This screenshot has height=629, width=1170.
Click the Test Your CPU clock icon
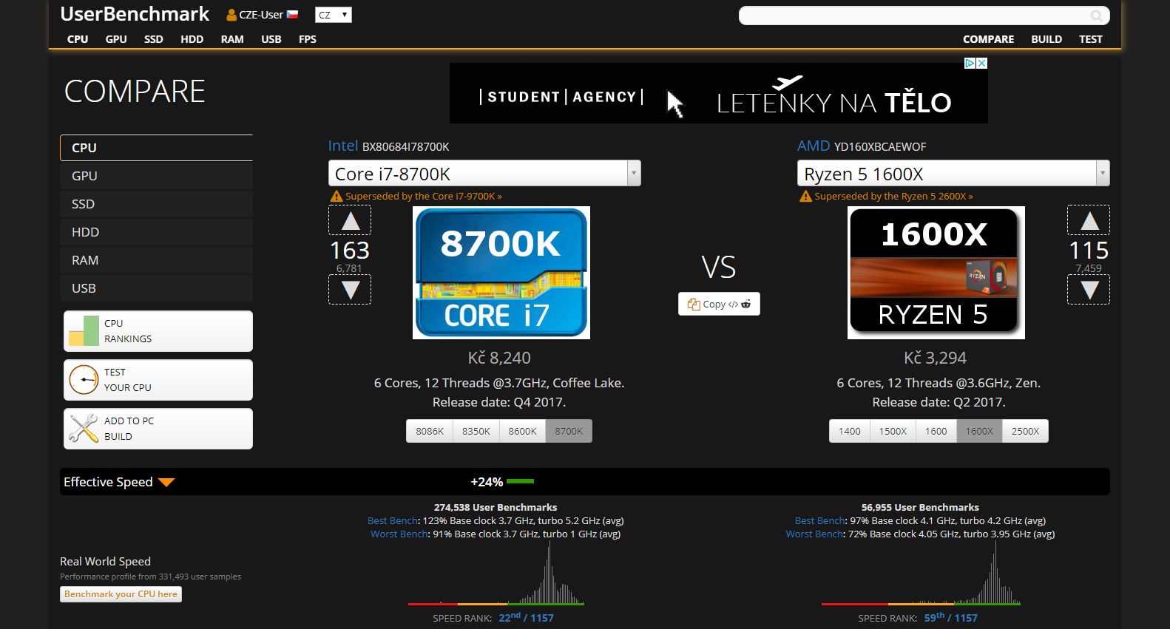coord(84,380)
